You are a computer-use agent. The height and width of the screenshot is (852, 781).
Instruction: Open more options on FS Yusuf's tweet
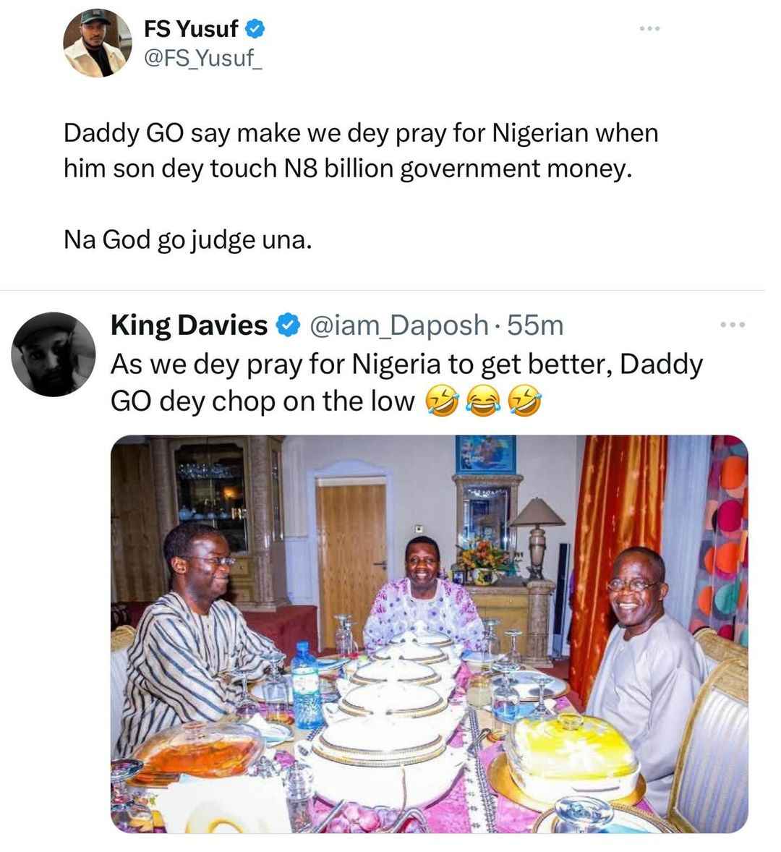point(649,28)
